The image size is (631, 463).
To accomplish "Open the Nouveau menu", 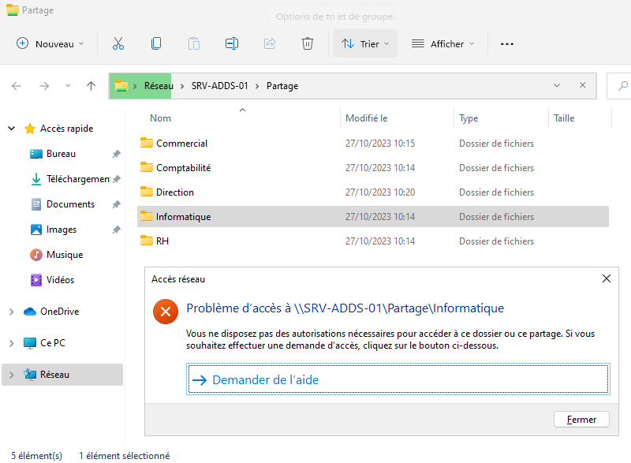I will [x=50, y=43].
